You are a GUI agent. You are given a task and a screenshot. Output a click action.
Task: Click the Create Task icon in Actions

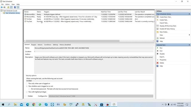click(158, 20)
